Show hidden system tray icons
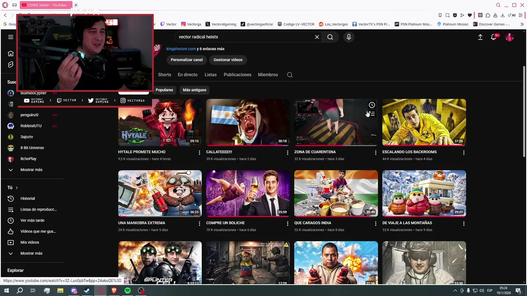 (x=455, y=291)
